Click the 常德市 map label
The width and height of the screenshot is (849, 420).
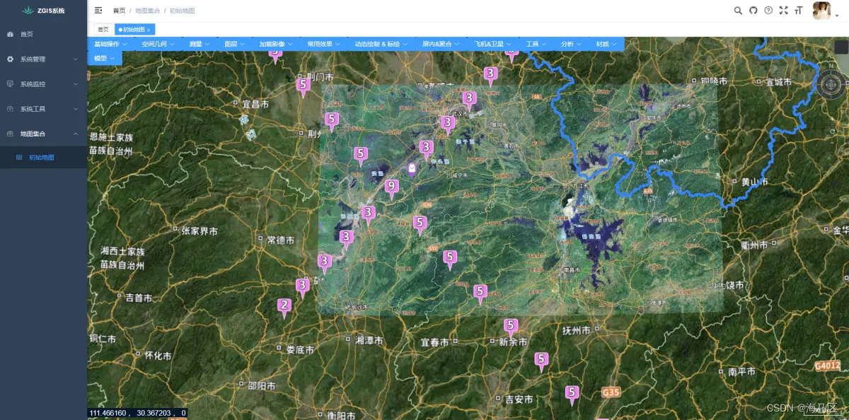[x=280, y=240]
